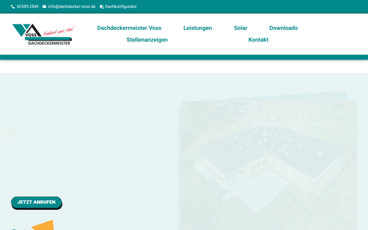Image resolution: width=368 pixels, height=230 pixels.
Task: Open the Stellenanzeigen menu item
Action: [x=147, y=40]
